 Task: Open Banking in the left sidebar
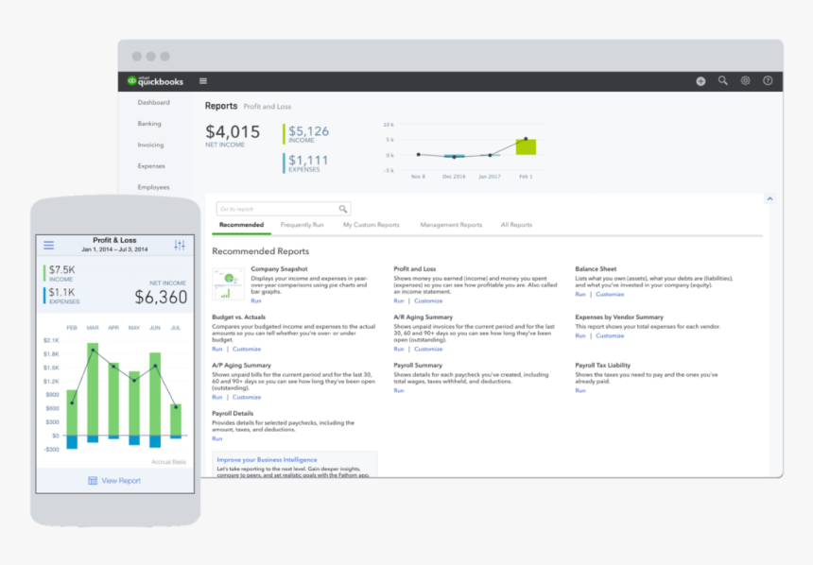[x=149, y=124]
